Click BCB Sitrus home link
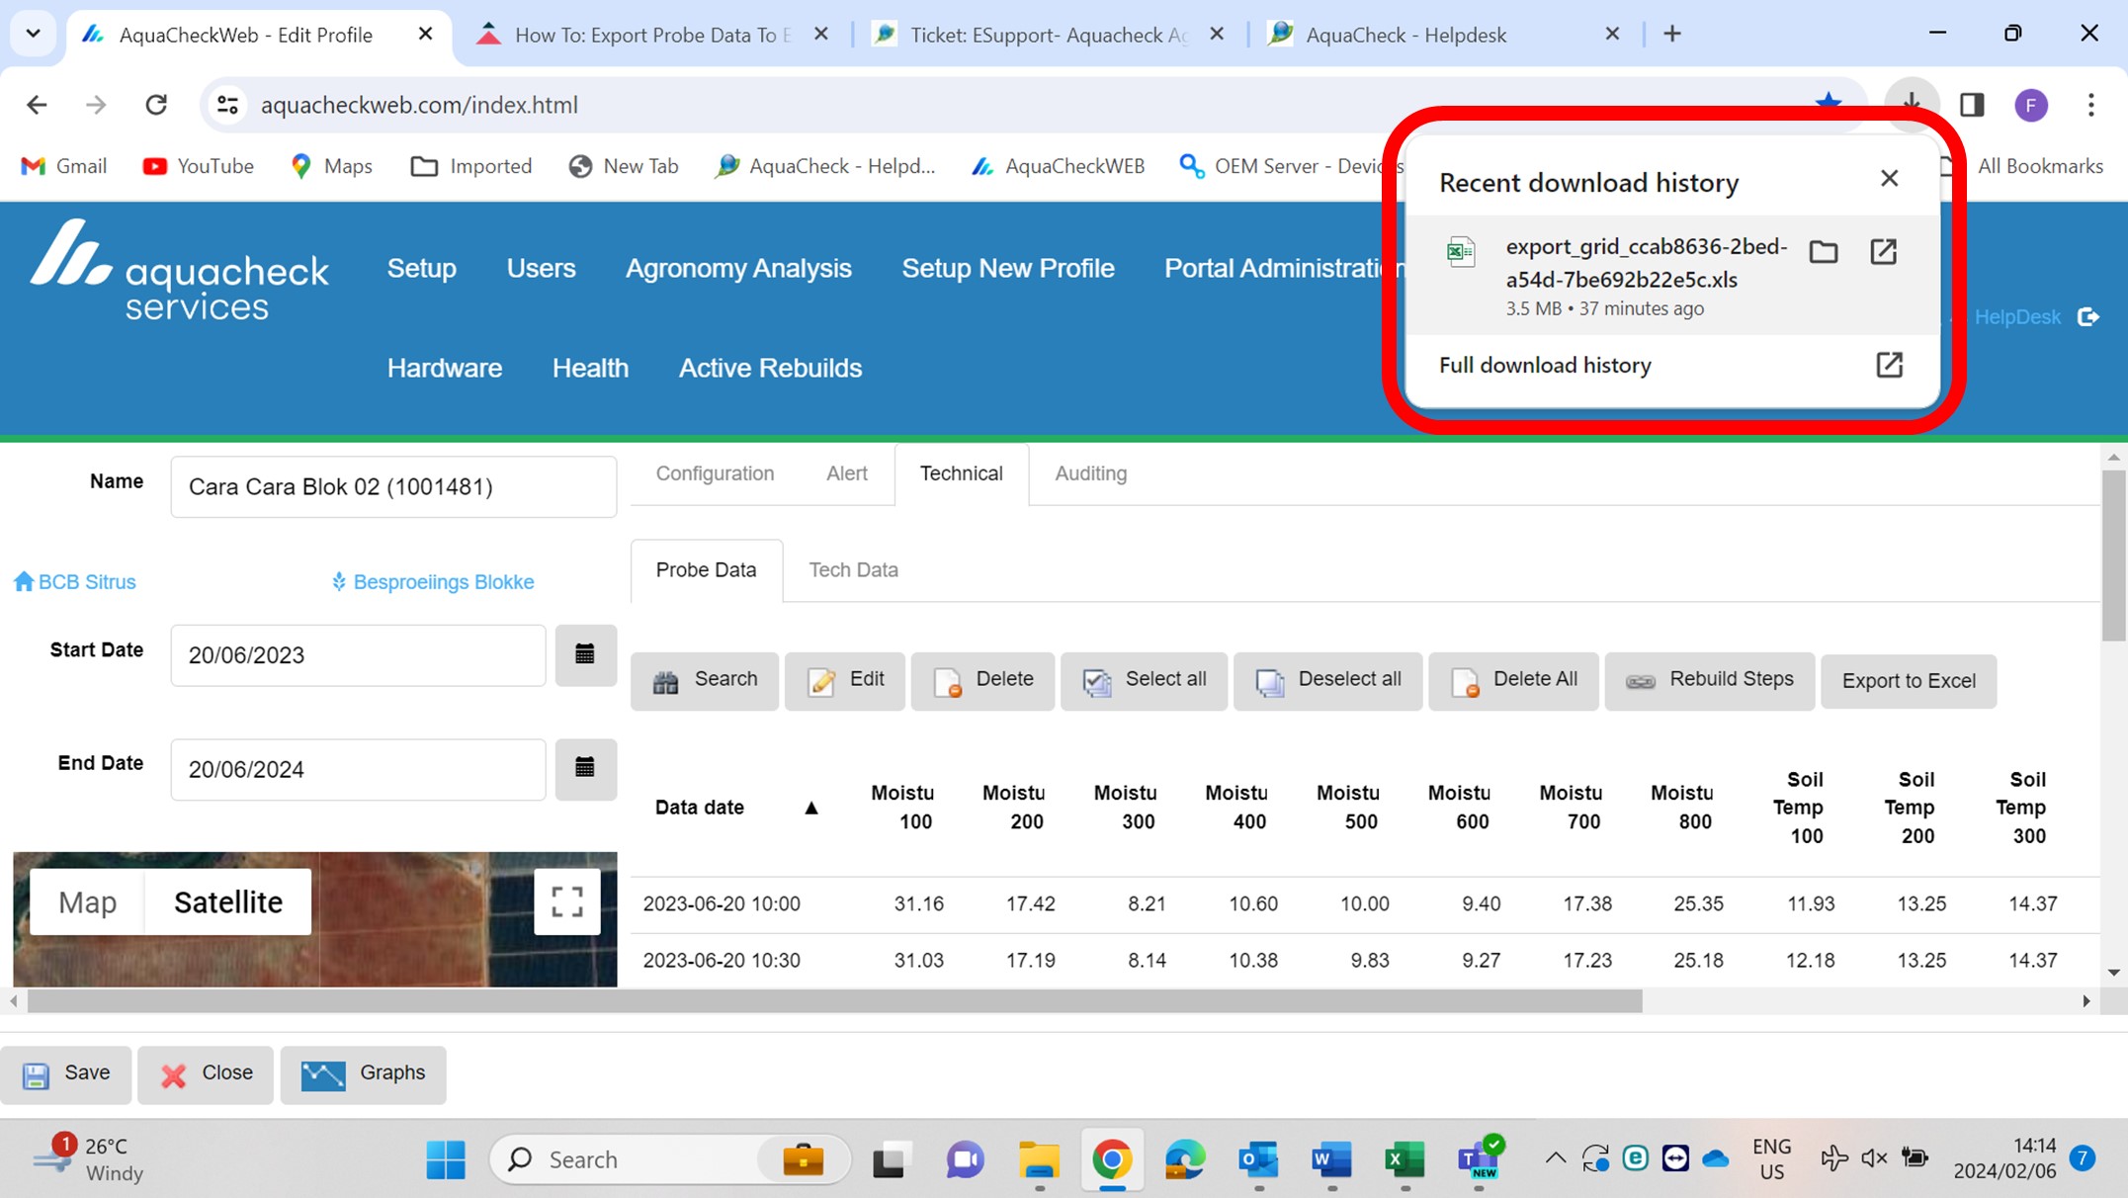 tap(75, 582)
